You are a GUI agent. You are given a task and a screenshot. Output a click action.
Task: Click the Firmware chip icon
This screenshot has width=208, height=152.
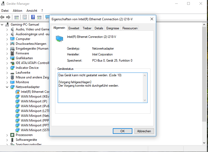click(x=12, y=53)
